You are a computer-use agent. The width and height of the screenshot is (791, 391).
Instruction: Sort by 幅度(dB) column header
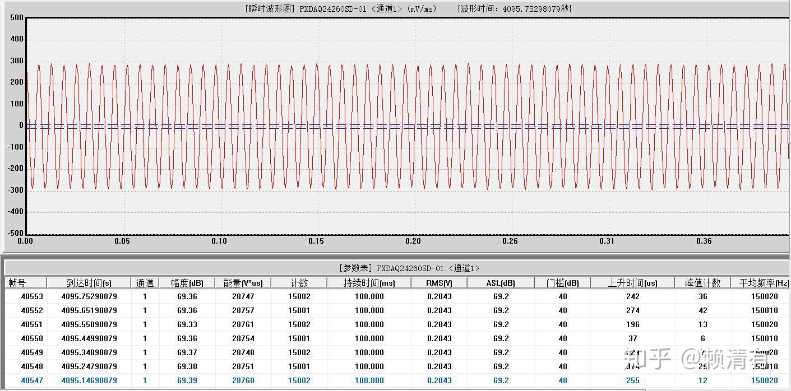pos(187,283)
